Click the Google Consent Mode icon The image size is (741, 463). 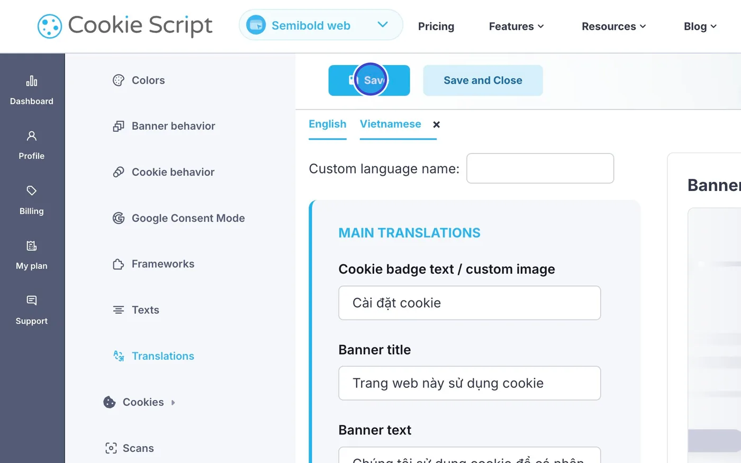click(119, 218)
